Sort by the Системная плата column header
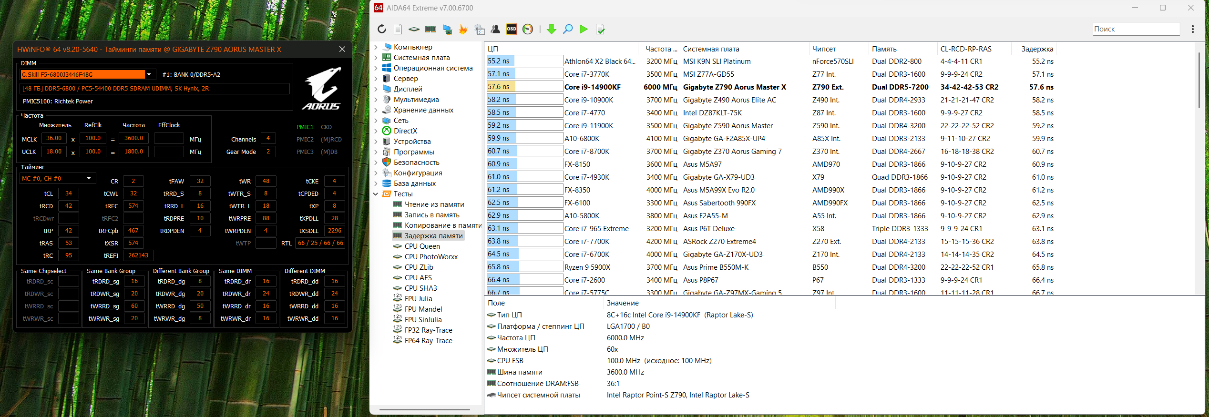 pyautogui.click(x=744, y=49)
